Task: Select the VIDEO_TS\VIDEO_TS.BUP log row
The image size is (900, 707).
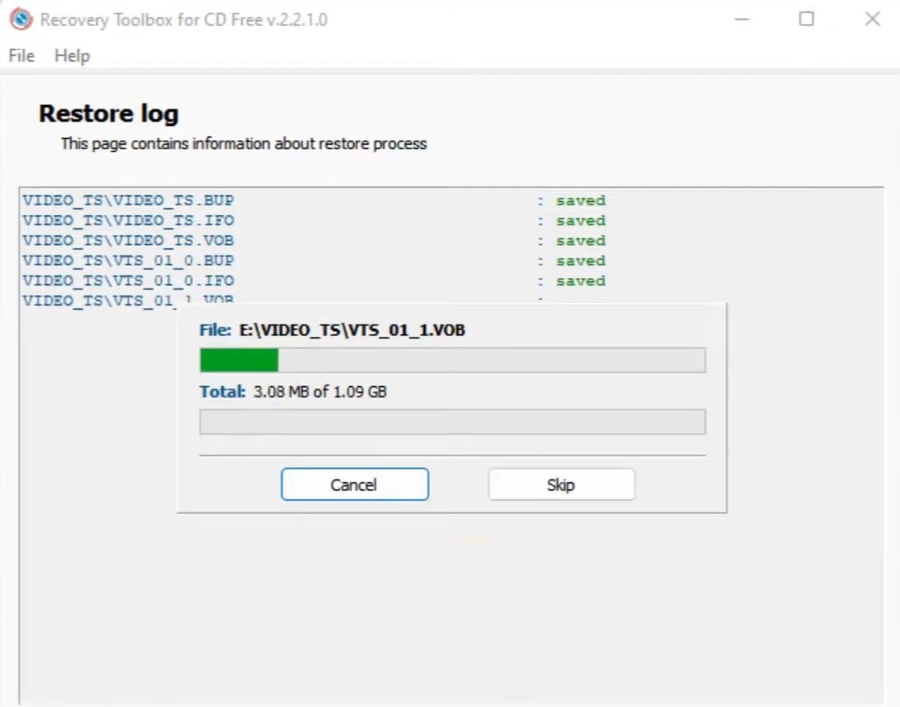Action: click(314, 200)
